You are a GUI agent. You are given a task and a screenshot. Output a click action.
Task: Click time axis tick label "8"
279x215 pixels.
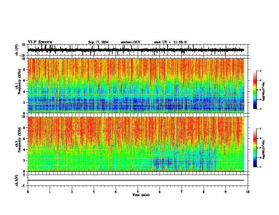click(x=204, y=192)
